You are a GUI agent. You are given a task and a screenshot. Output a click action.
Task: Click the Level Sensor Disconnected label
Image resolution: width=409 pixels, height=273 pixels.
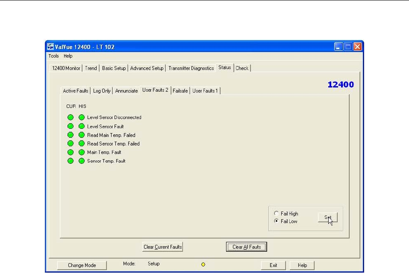pos(114,117)
